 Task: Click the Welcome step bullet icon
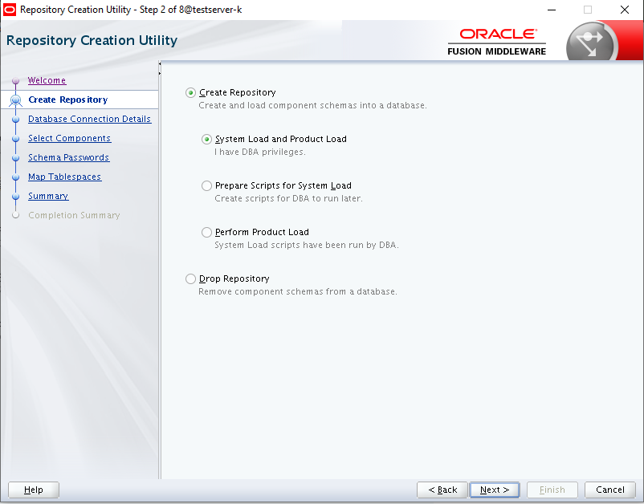tap(15, 81)
